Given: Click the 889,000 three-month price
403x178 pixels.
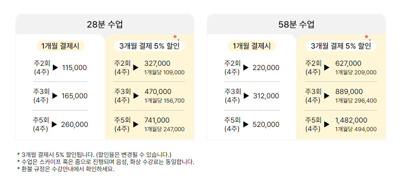Looking at the screenshot, I should point(349,92).
